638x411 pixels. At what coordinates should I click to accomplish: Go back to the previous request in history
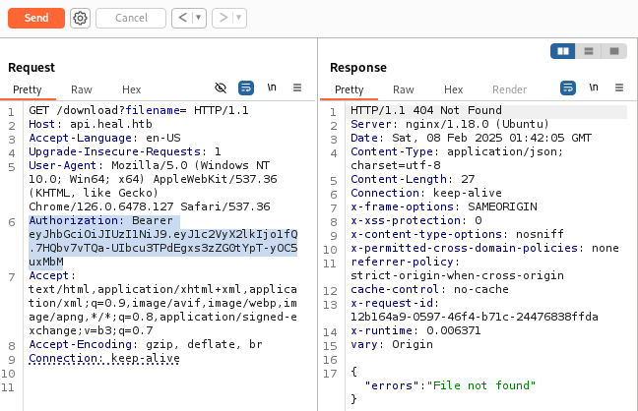pos(182,18)
